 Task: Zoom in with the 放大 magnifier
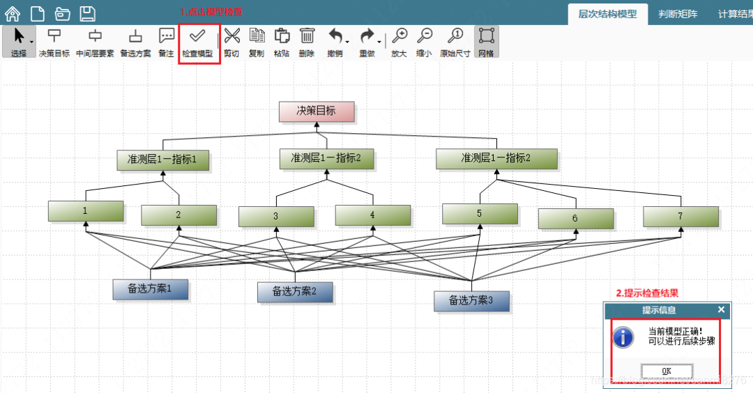pos(399,43)
